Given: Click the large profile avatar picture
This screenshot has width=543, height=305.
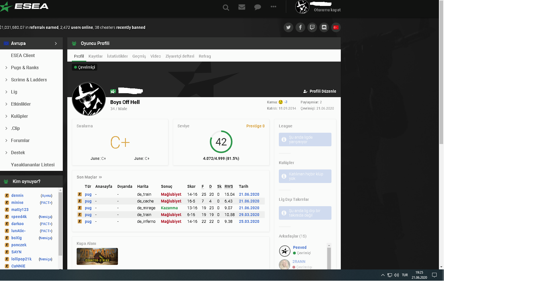Looking at the screenshot, I should pos(89,99).
